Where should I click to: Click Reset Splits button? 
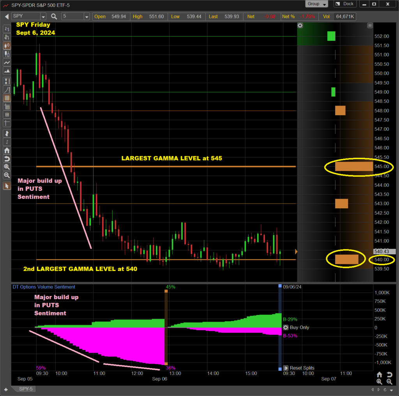pos(298,368)
